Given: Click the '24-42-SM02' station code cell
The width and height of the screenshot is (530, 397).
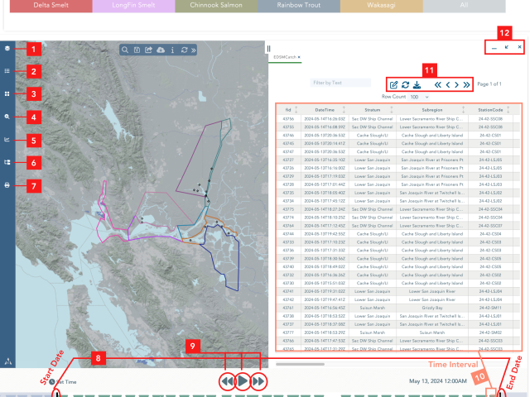Looking at the screenshot, I should tap(490, 332).
